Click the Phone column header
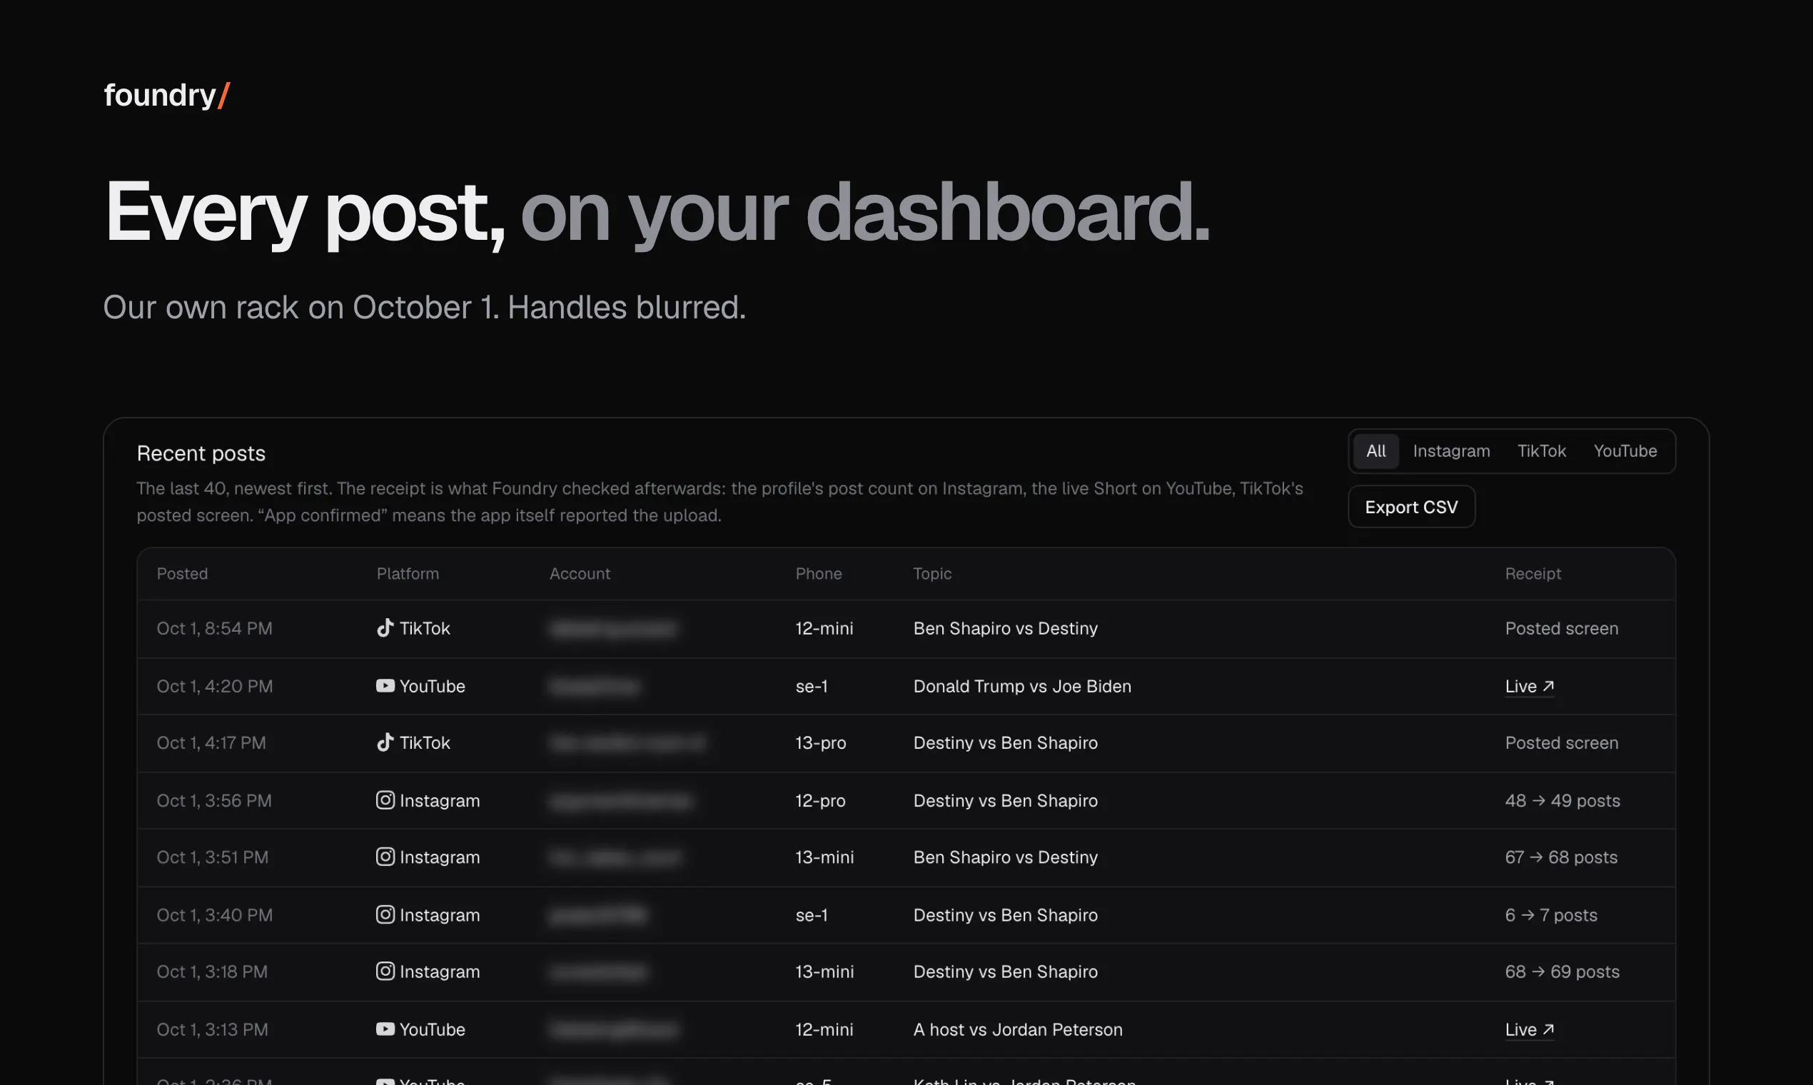Screen dimensions: 1813x1085 818,574
